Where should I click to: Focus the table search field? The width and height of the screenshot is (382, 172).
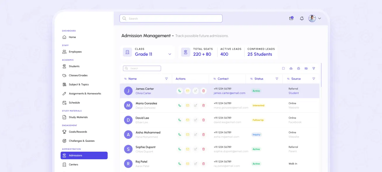pyautogui.click(x=142, y=68)
